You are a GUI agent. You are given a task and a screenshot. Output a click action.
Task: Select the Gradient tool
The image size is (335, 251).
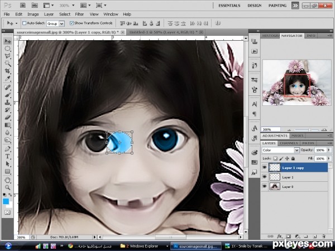[7, 125]
